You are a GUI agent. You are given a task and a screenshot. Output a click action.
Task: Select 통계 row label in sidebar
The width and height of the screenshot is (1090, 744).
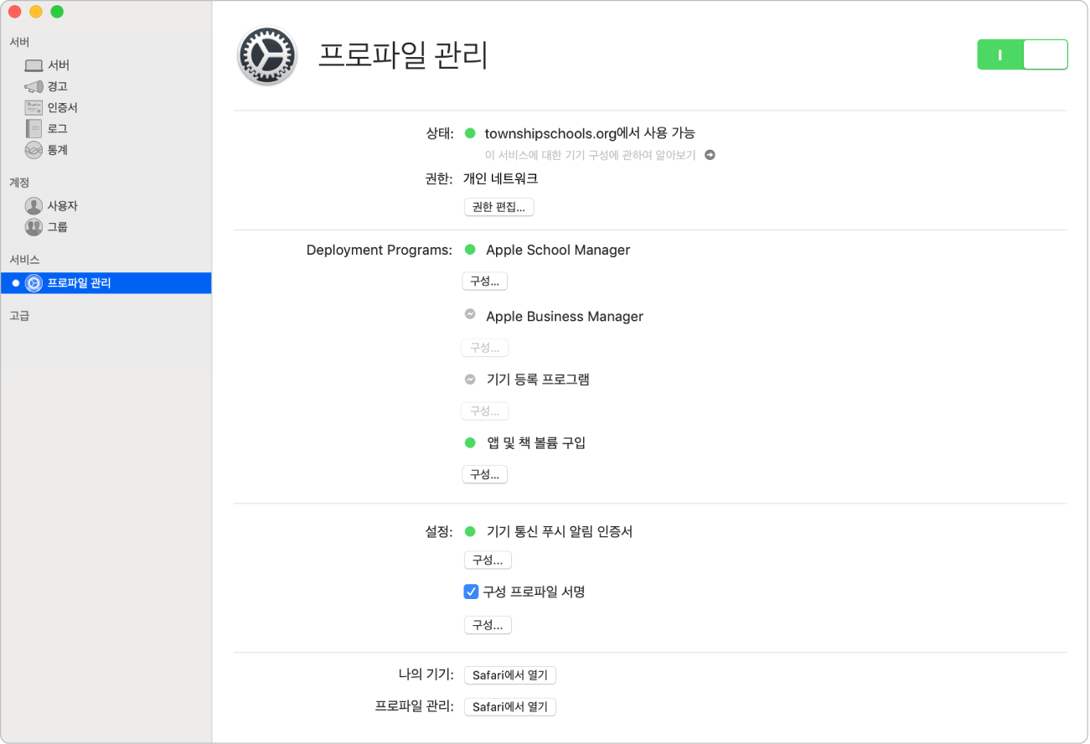tap(58, 150)
